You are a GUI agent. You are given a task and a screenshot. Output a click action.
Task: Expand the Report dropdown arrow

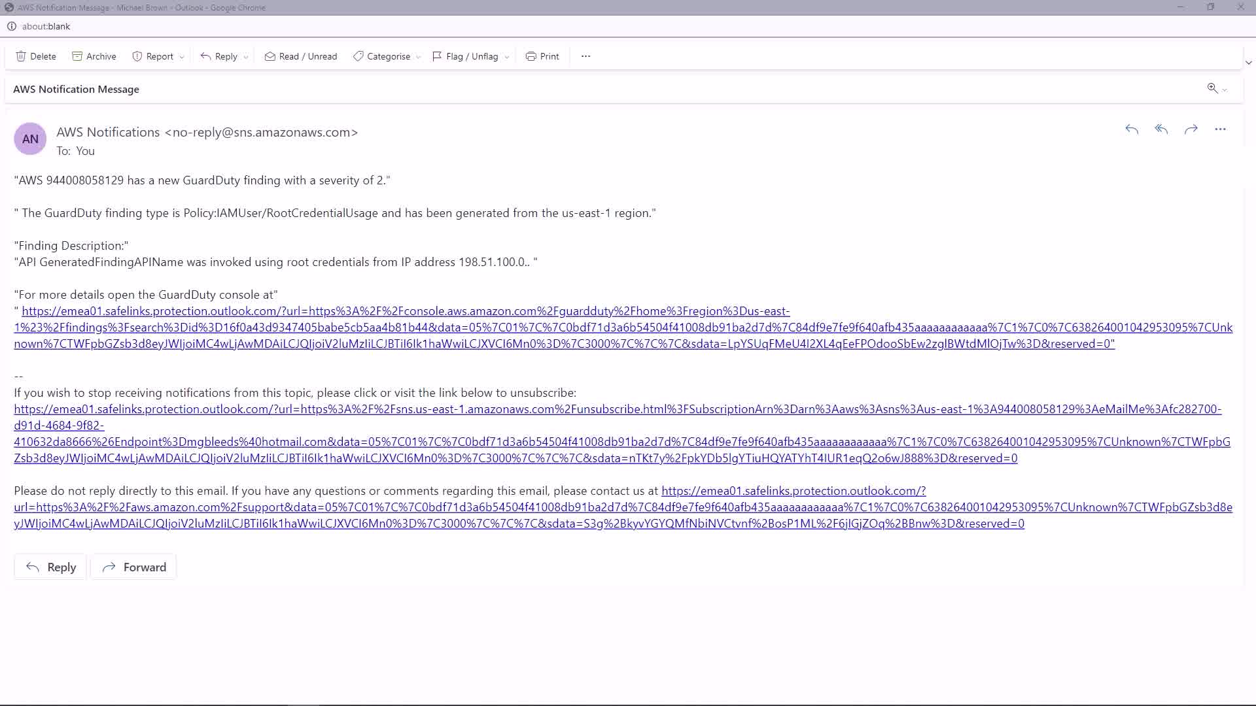tap(182, 57)
